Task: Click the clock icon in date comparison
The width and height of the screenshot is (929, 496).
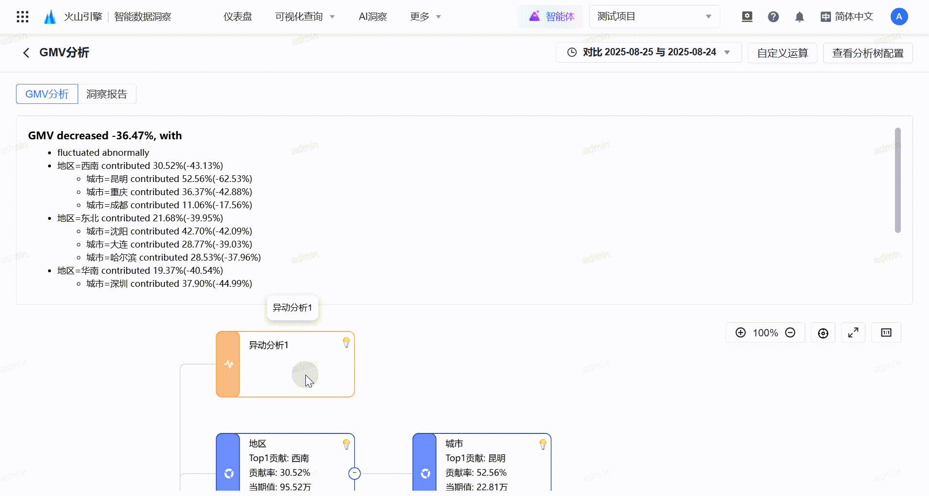Action: [x=572, y=52]
